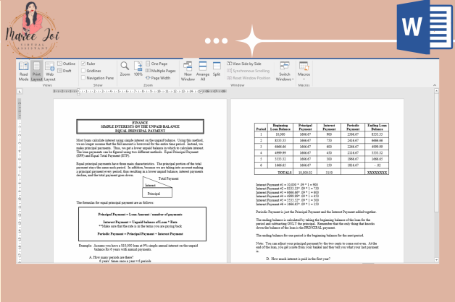Screen dimensions: 455x302
Task: Open Switch Windows dropdown
Action: coord(285,71)
